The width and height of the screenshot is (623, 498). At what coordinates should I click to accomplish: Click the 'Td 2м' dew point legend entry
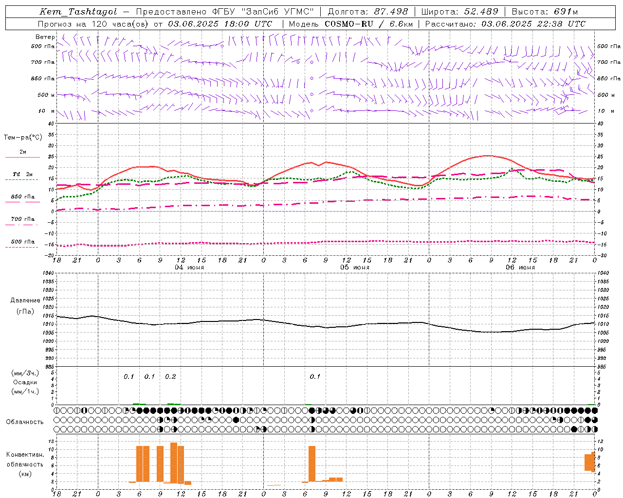point(23,174)
